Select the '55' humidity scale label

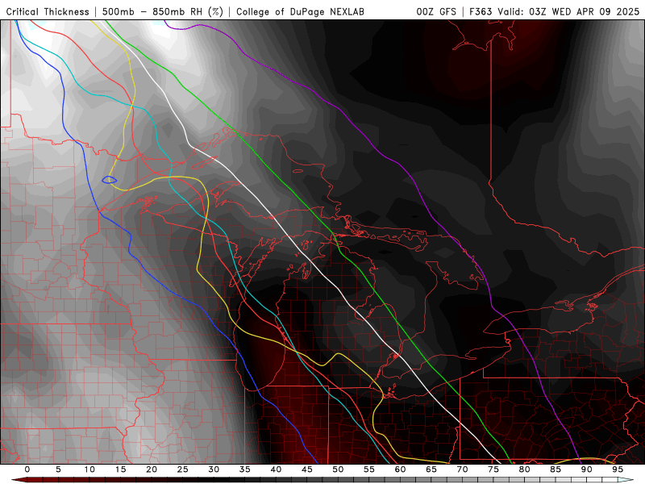click(369, 469)
